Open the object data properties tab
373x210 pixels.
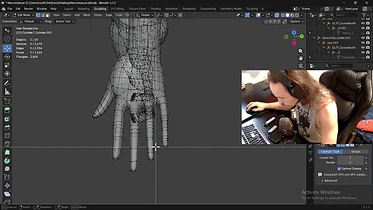[310, 153]
